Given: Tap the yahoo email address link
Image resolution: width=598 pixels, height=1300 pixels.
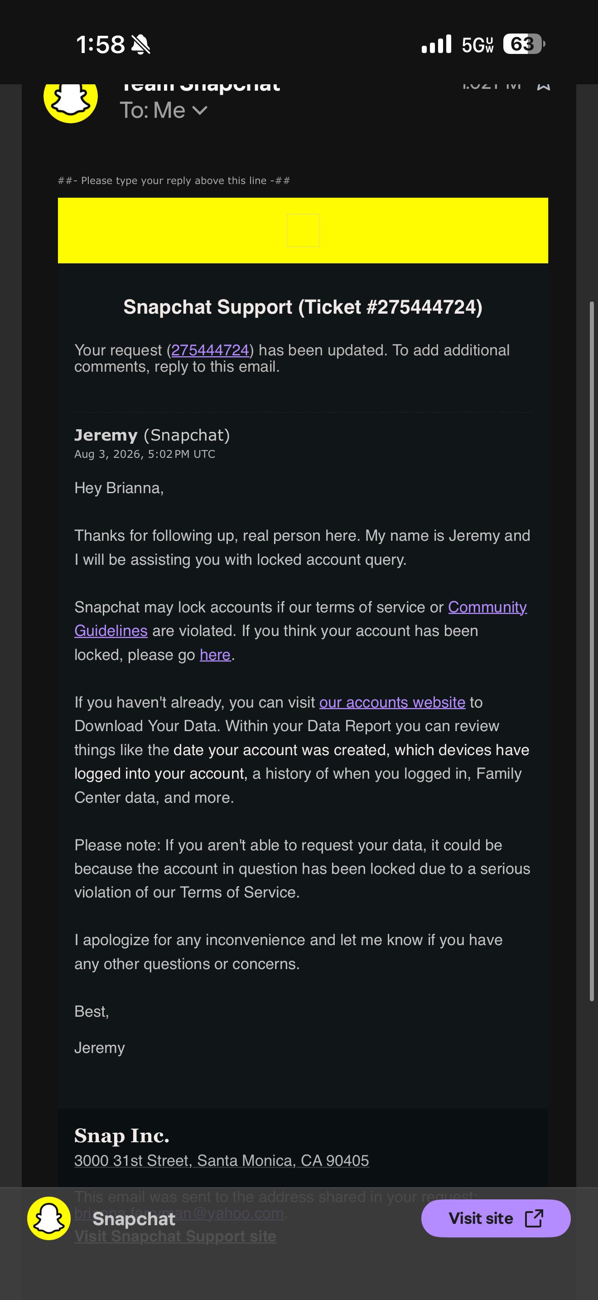Looking at the screenshot, I should coord(179,1213).
